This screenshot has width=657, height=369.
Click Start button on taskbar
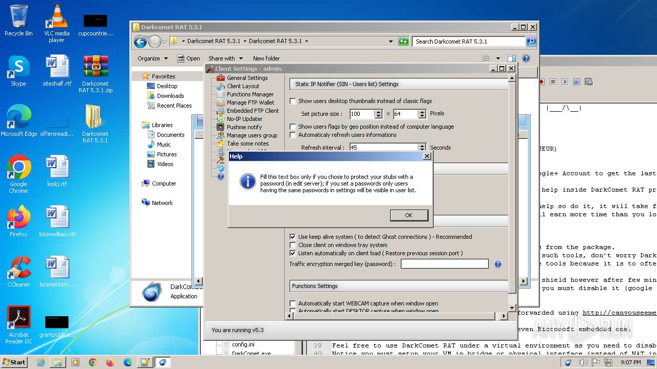pyautogui.click(x=14, y=362)
